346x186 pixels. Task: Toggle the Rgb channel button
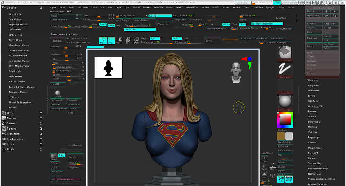[154, 38]
